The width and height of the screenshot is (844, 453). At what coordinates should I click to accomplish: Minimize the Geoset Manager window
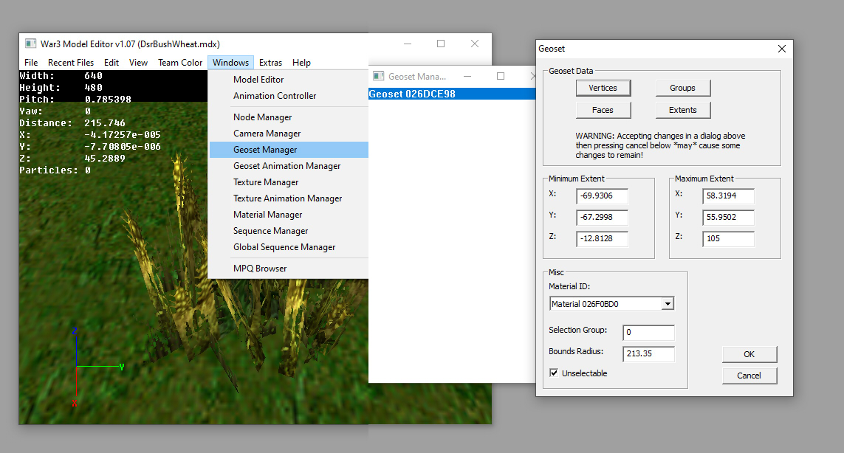click(x=467, y=77)
